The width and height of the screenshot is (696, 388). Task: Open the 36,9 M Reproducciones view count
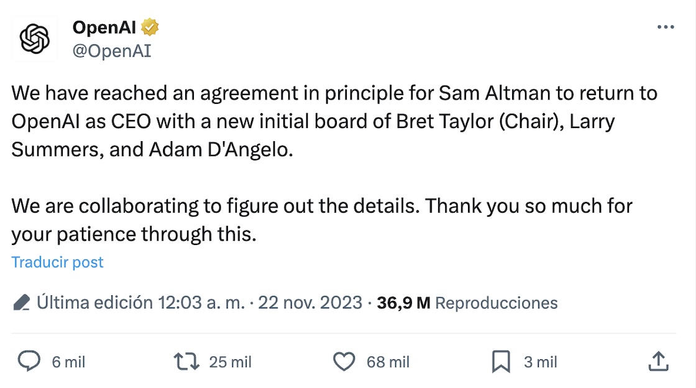[467, 303]
